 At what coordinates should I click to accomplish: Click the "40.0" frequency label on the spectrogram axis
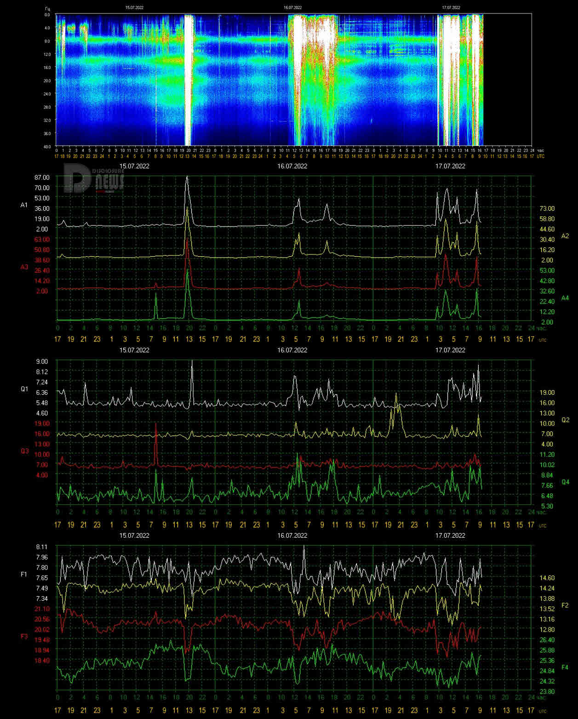47,146
